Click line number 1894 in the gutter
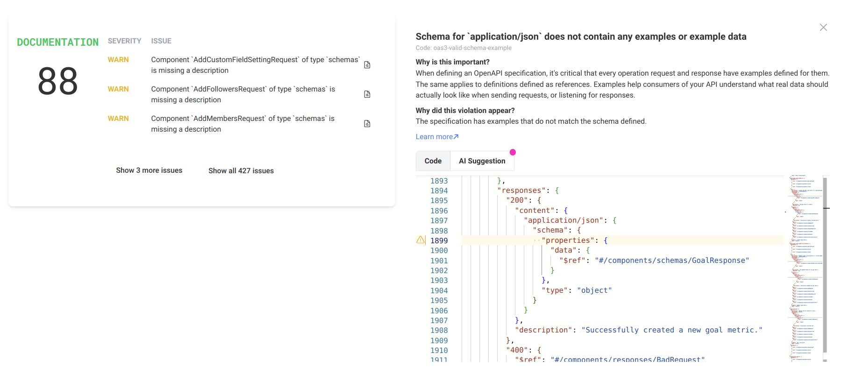Screen dimensions: 841x374 439,191
